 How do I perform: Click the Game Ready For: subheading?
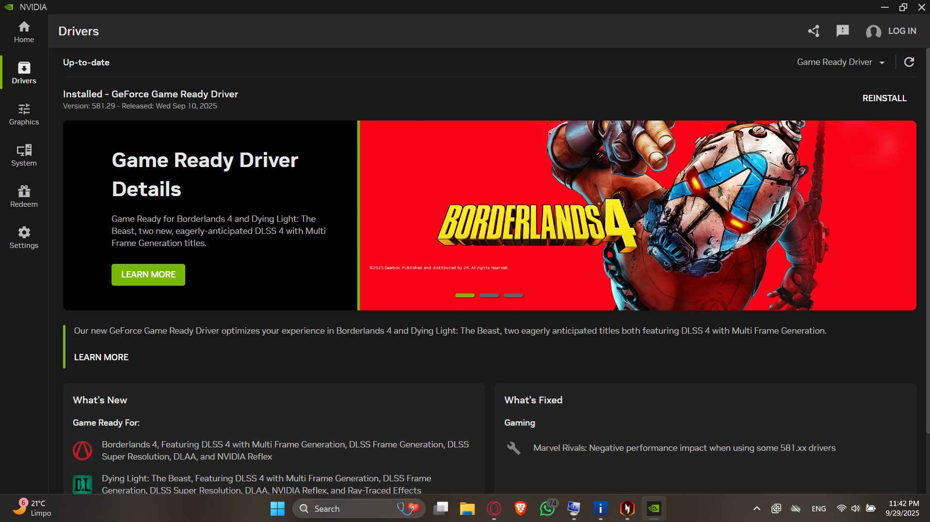pyautogui.click(x=106, y=423)
